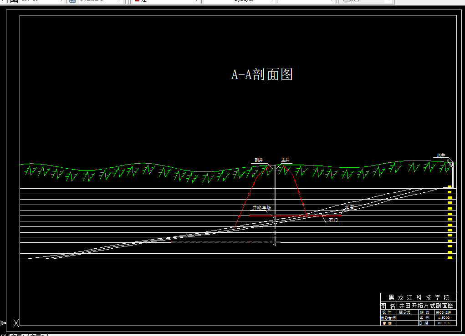Screen dimensions: 465x336
Task: Open the ByLayer linetype dropdown
Action: (x=239, y=1)
